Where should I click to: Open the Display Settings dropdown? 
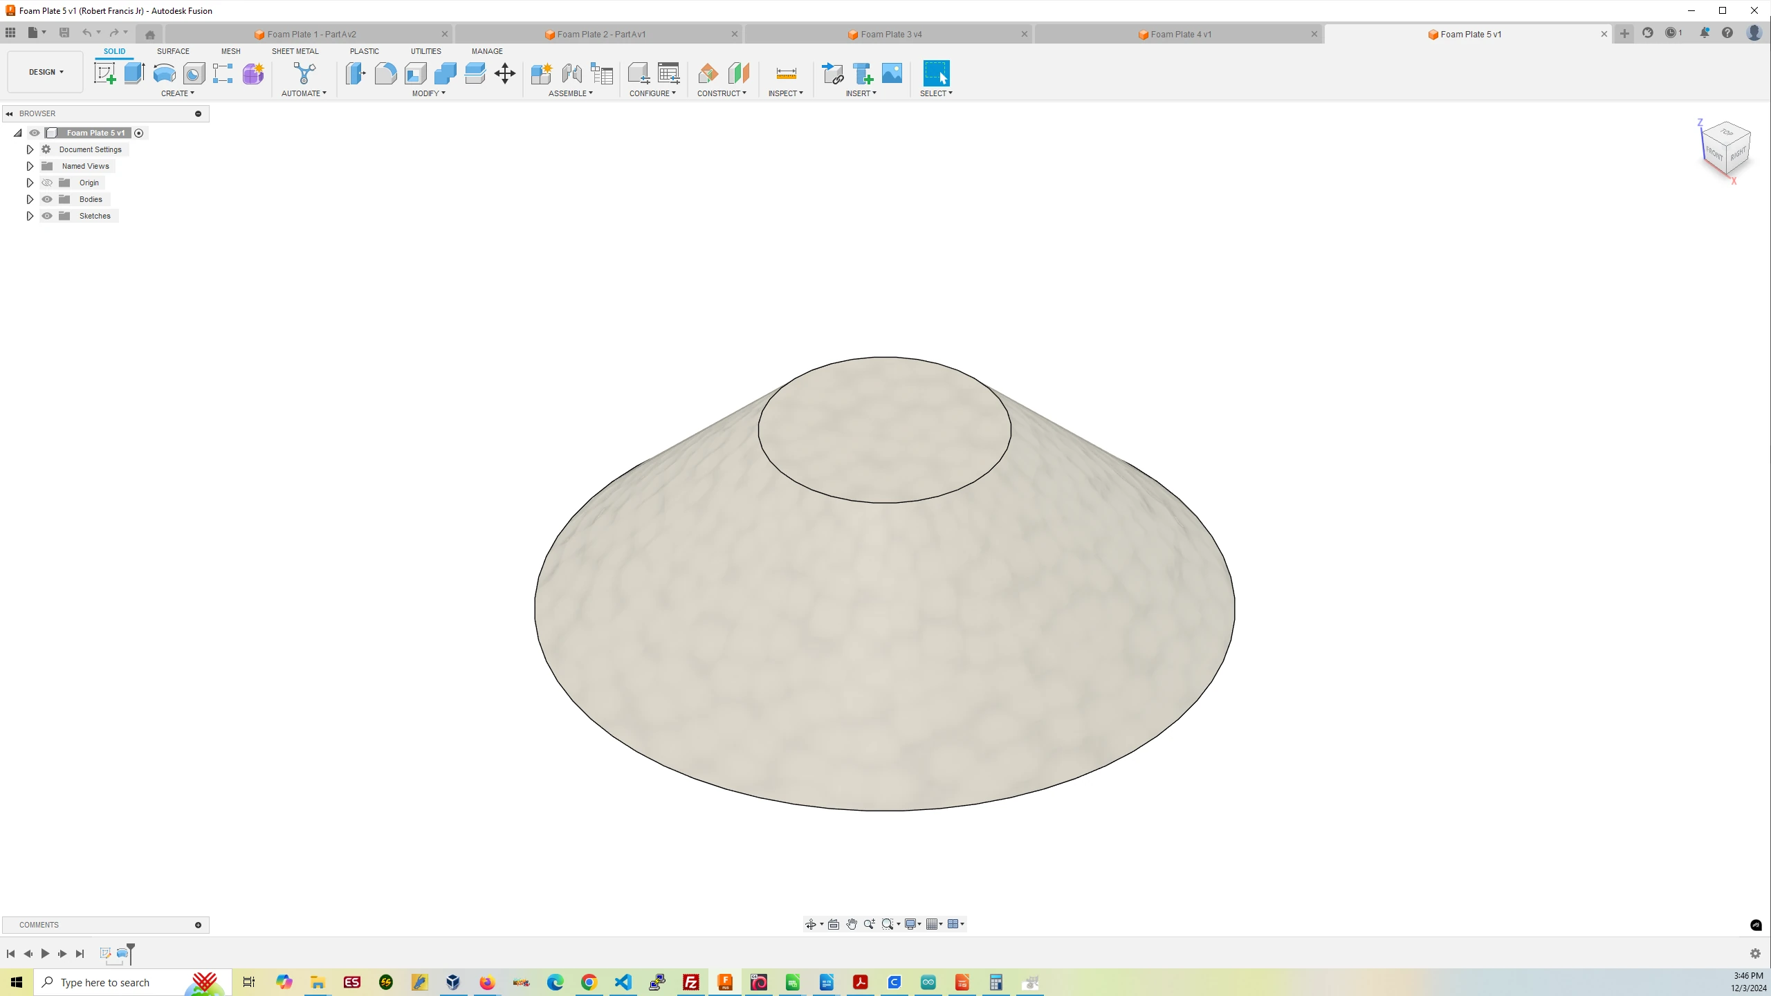(x=913, y=924)
